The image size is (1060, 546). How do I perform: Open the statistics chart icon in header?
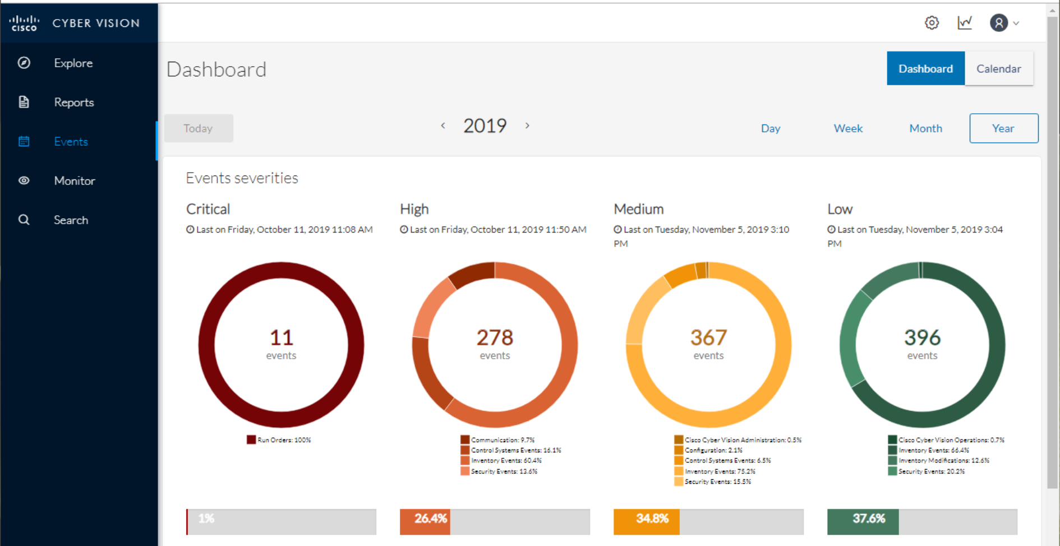point(965,23)
